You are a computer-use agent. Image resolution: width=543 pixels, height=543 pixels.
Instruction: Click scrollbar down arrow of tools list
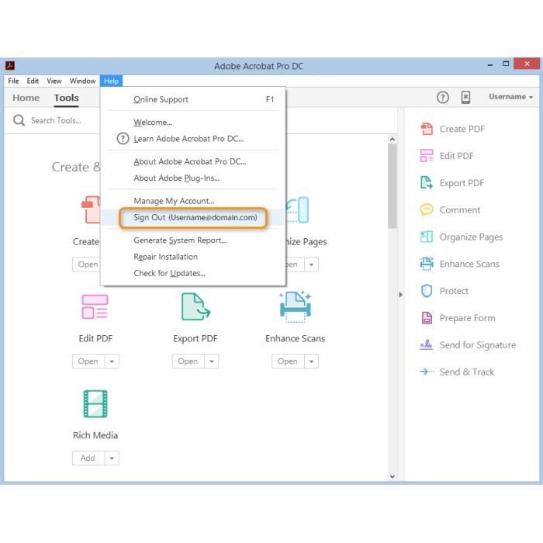tap(392, 476)
